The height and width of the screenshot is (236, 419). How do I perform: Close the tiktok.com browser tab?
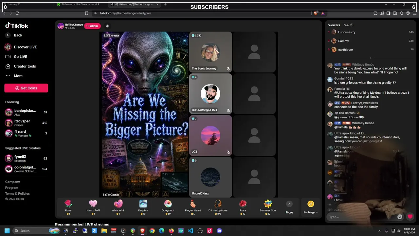[x=157, y=4]
